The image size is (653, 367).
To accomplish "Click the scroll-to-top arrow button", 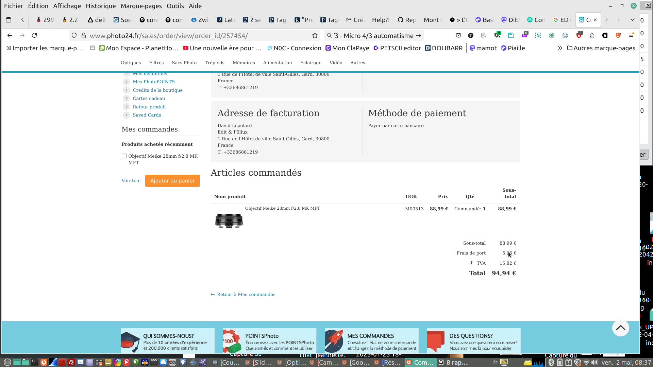I will (x=620, y=328).
